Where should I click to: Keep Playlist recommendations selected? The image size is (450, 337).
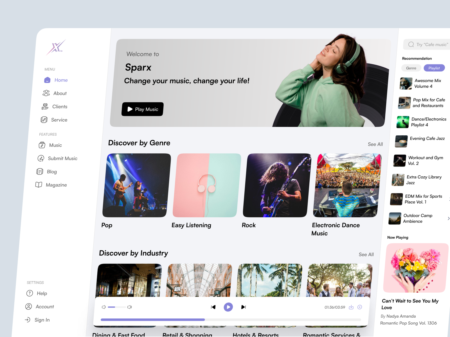(434, 68)
